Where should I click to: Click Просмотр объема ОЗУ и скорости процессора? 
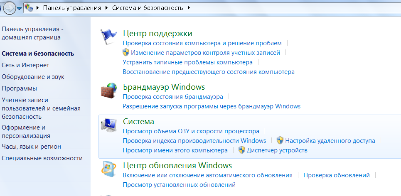tap(191, 131)
